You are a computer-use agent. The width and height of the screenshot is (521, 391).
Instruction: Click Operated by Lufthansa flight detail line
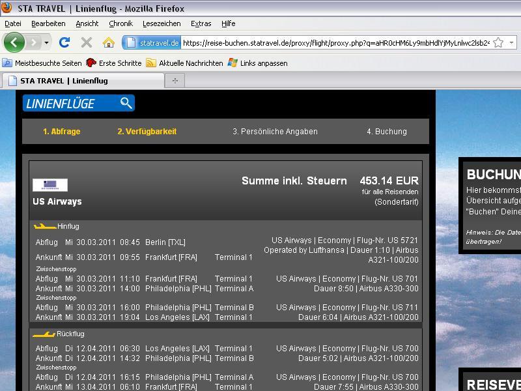tap(341, 250)
